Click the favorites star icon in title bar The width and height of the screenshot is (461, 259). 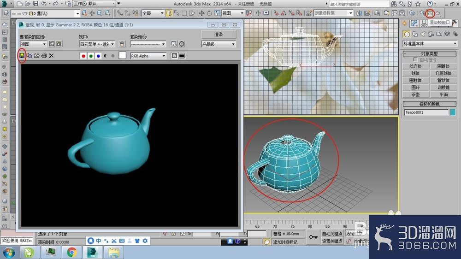418,4
